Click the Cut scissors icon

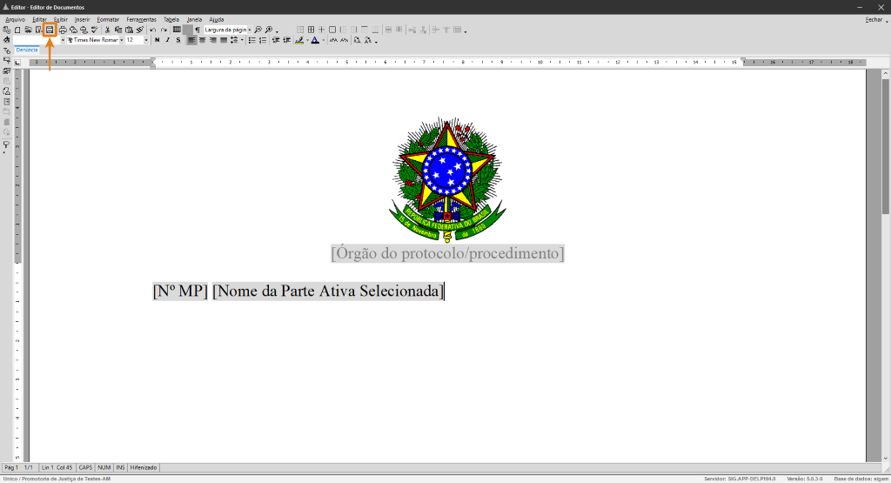pos(107,30)
